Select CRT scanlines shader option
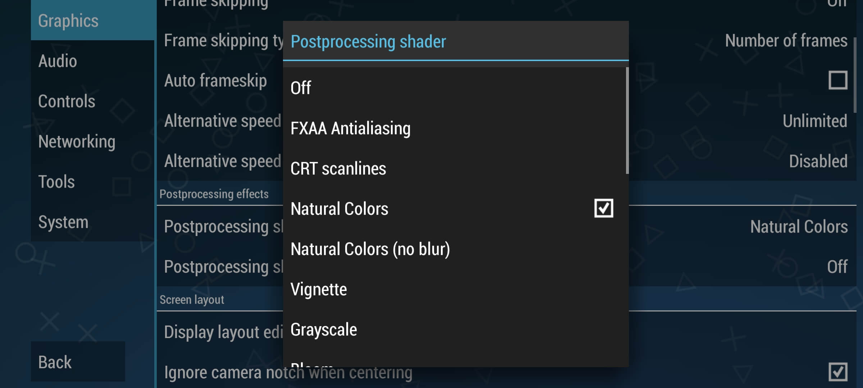The height and width of the screenshot is (388, 863). click(x=338, y=168)
